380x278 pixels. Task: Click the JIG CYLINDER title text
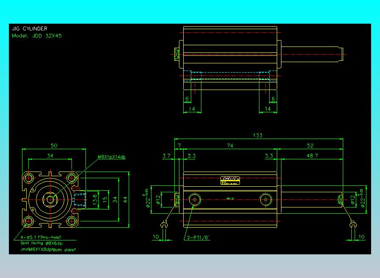tap(30, 29)
